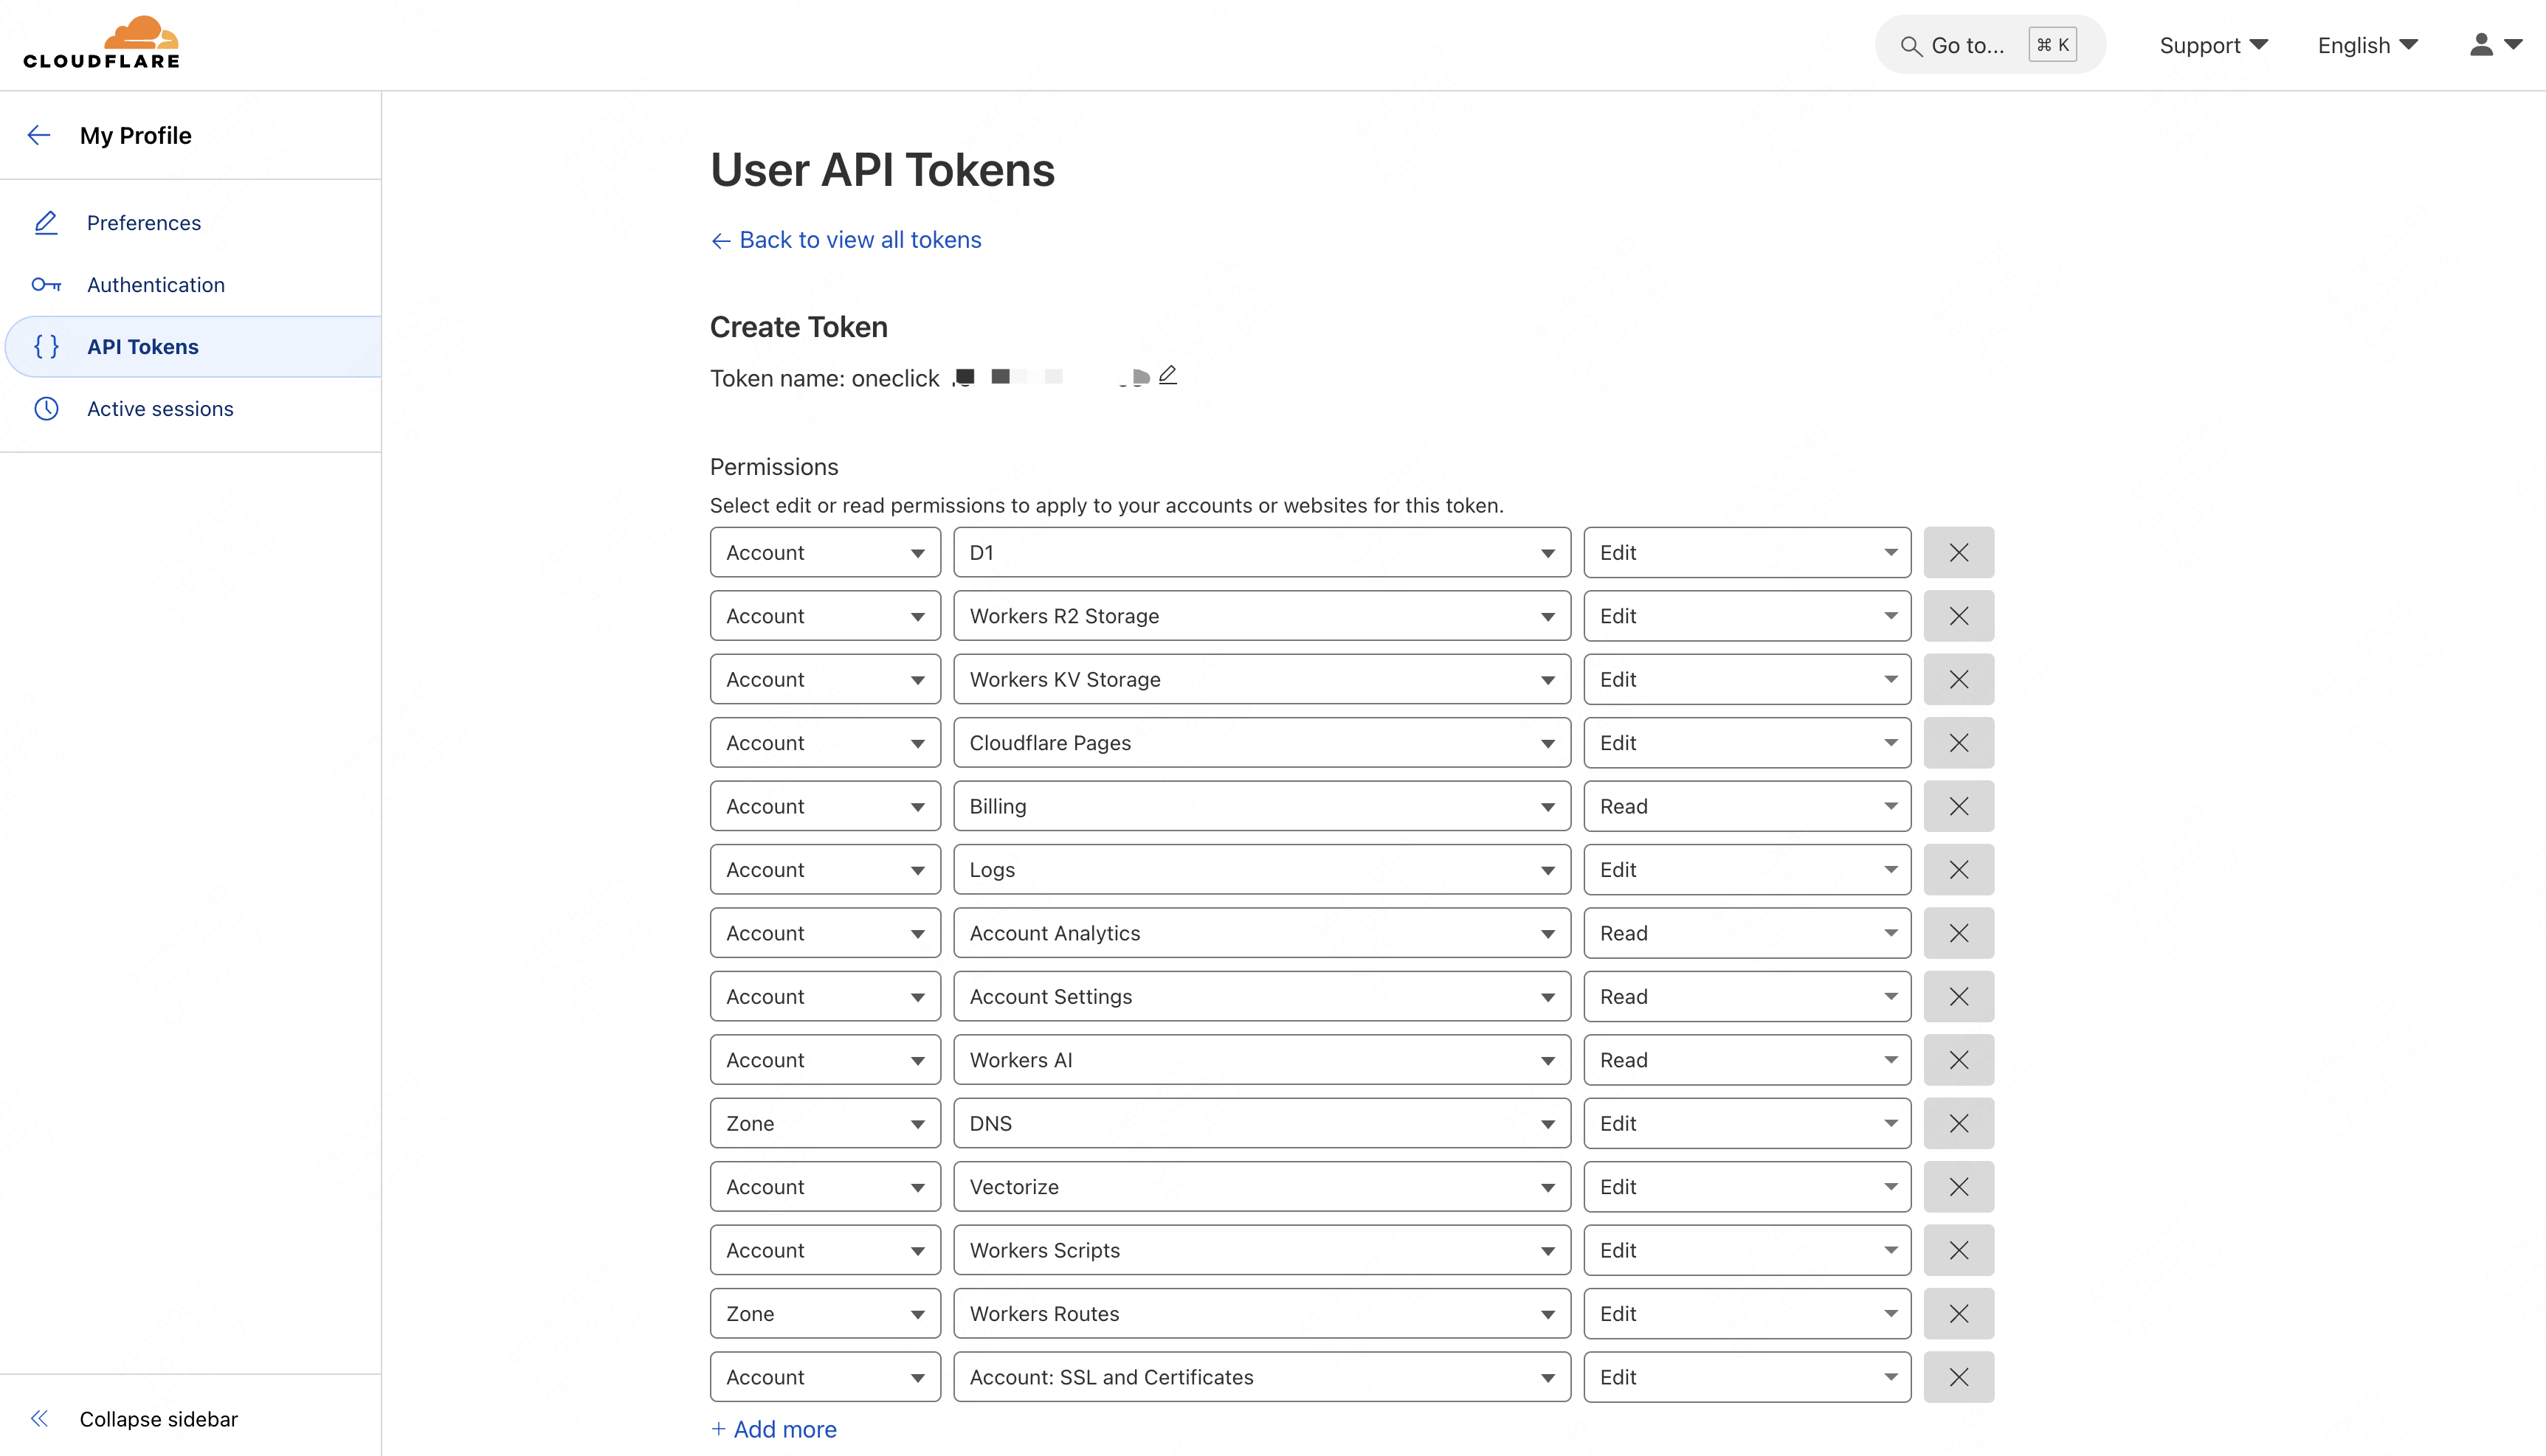2546x1456 pixels.
Task: Collapse the sidebar with double-chevron icon
Action: [x=40, y=1418]
